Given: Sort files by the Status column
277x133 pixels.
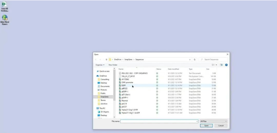Looking at the screenshot, I should tap(159, 69).
